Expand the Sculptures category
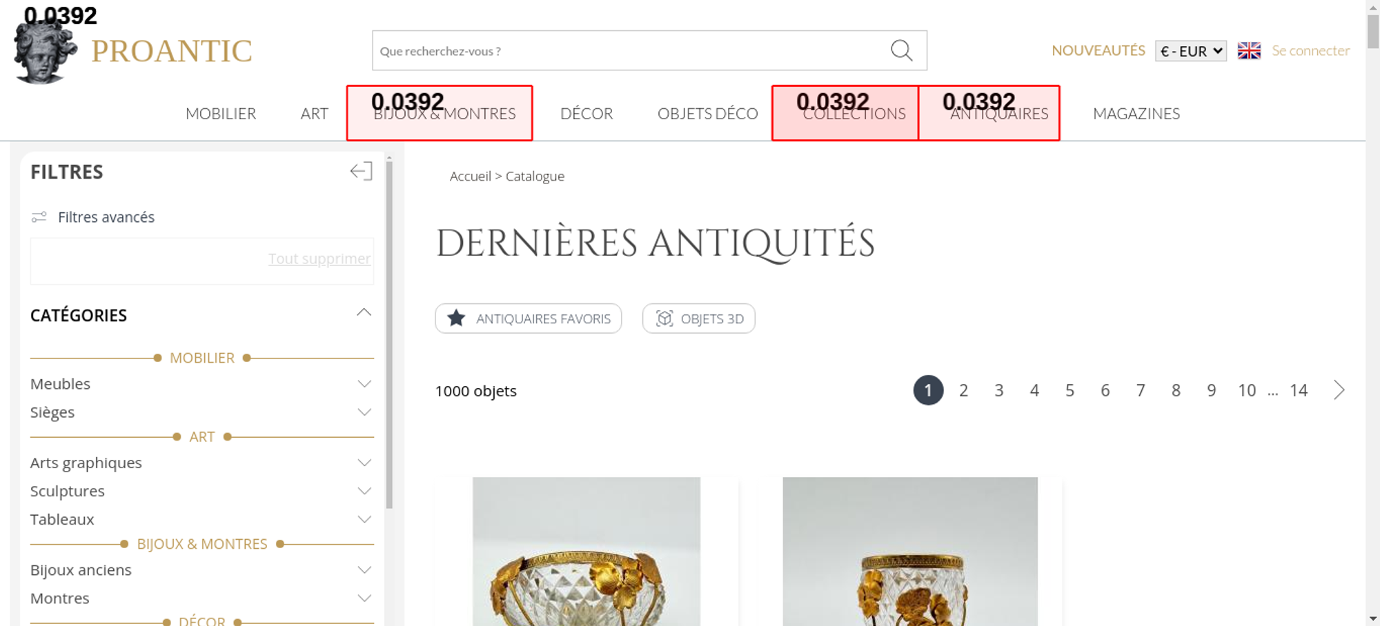This screenshot has width=1380, height=626. [x=364, y=491]
